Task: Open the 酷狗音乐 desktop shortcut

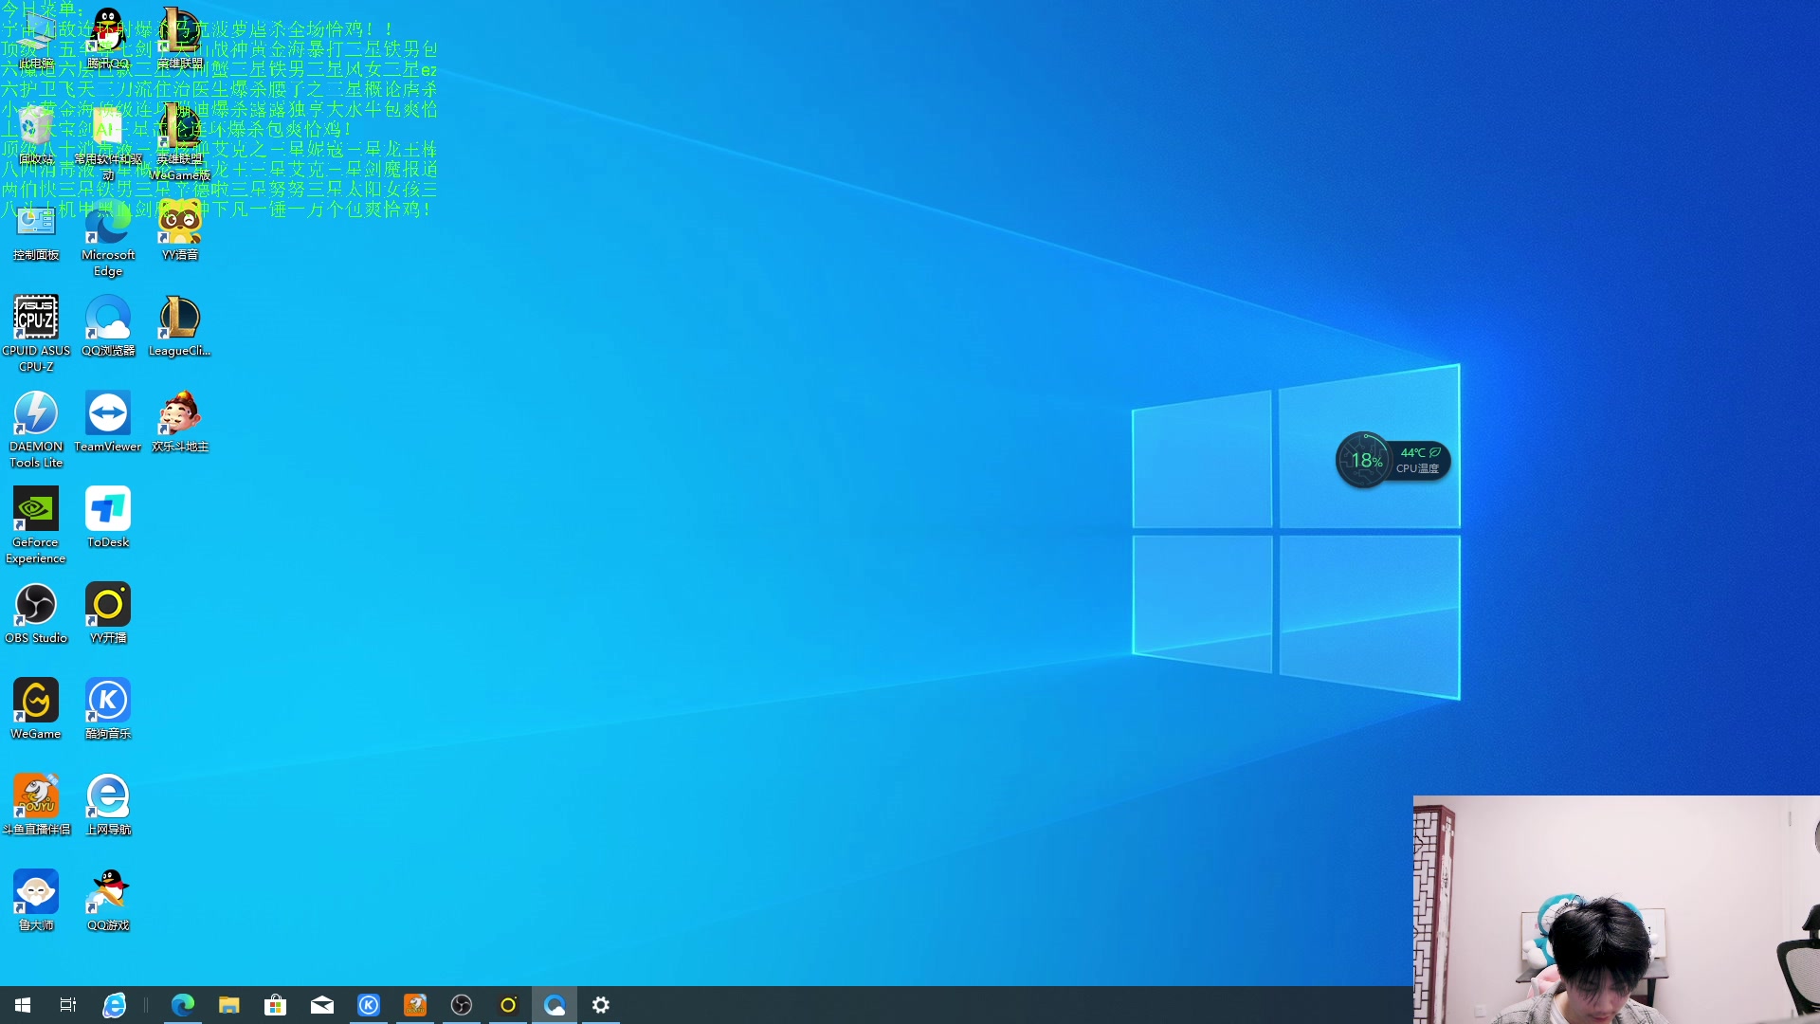Action: pos(107,702)
